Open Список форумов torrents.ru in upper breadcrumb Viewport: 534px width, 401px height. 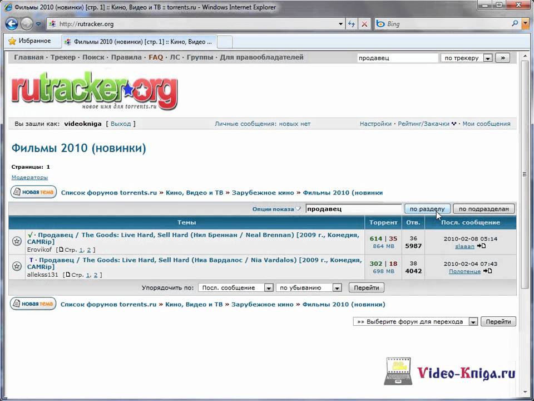[x=109, y=193]
